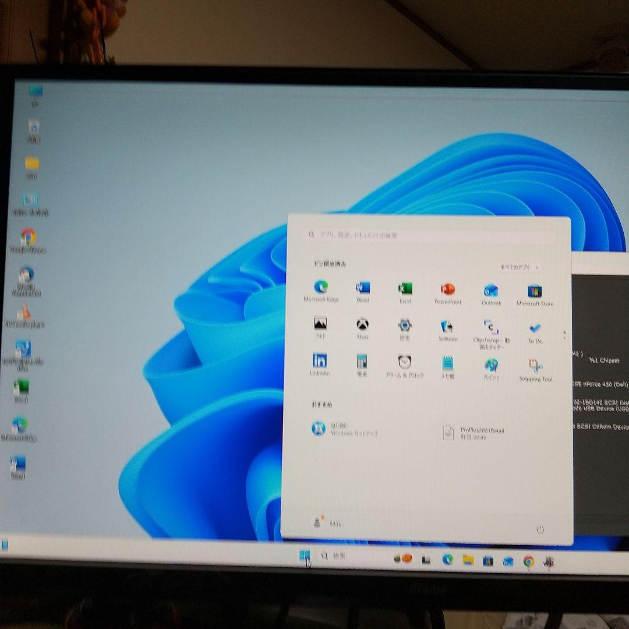This screenshot has width=629, height=629.
Task: Select the Excel desktop shortcut
Action: (x=20, y=391)
